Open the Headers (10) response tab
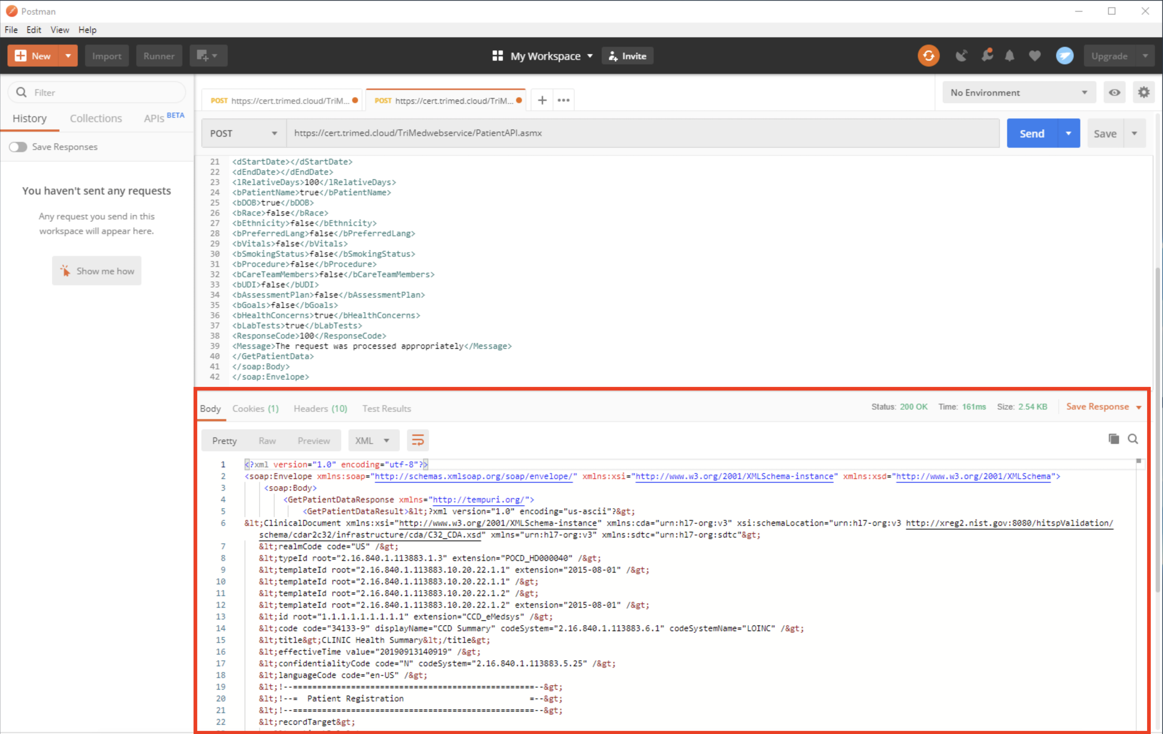The width and height of the screenshot is (1163, 734). (x=320, y=409)
